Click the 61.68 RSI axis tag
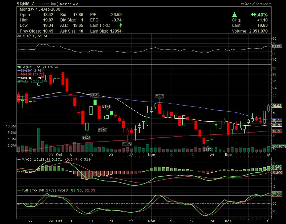 pos(277,46)
